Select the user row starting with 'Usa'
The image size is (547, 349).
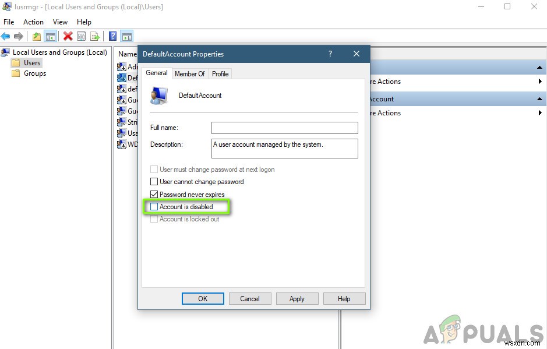[x=128, y=133]
